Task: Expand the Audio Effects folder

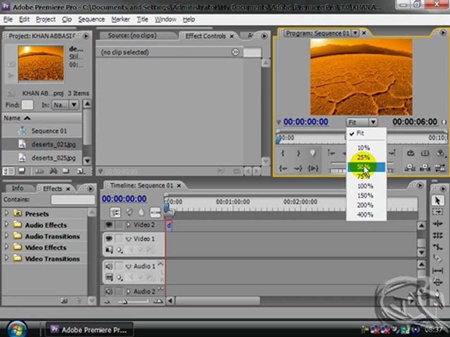Action: coord(6,225)
